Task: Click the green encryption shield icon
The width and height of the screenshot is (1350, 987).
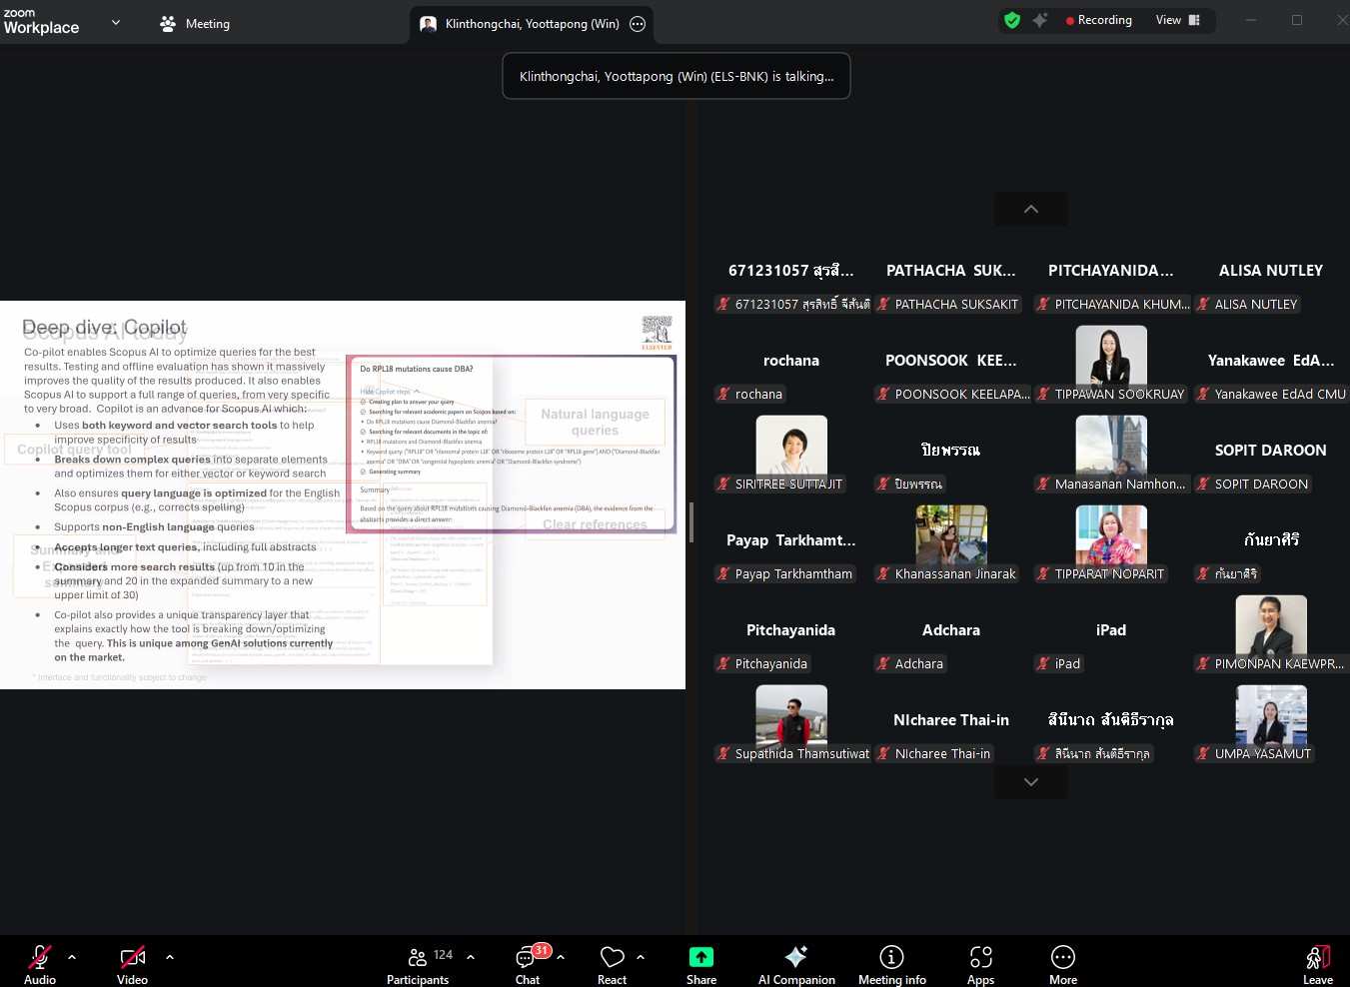Action: coord(1012,20)
